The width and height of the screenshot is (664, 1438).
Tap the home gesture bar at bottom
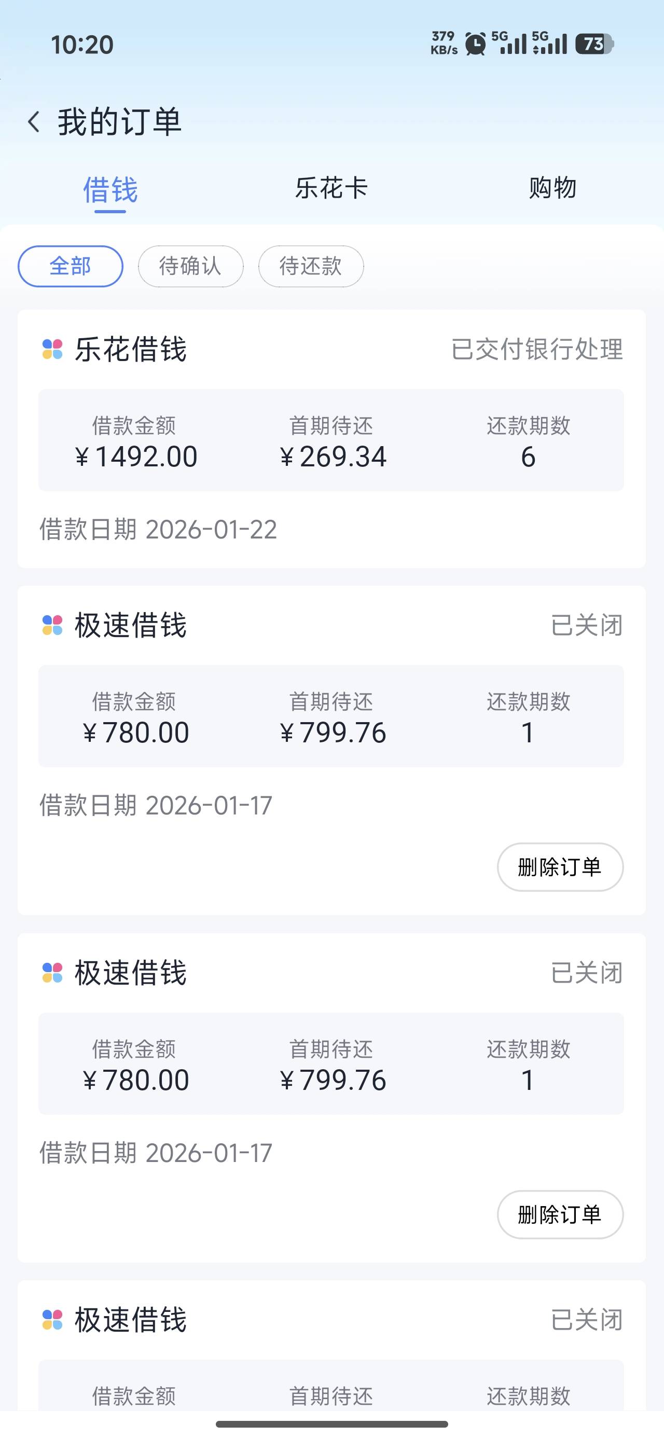tap(331, 1424)
